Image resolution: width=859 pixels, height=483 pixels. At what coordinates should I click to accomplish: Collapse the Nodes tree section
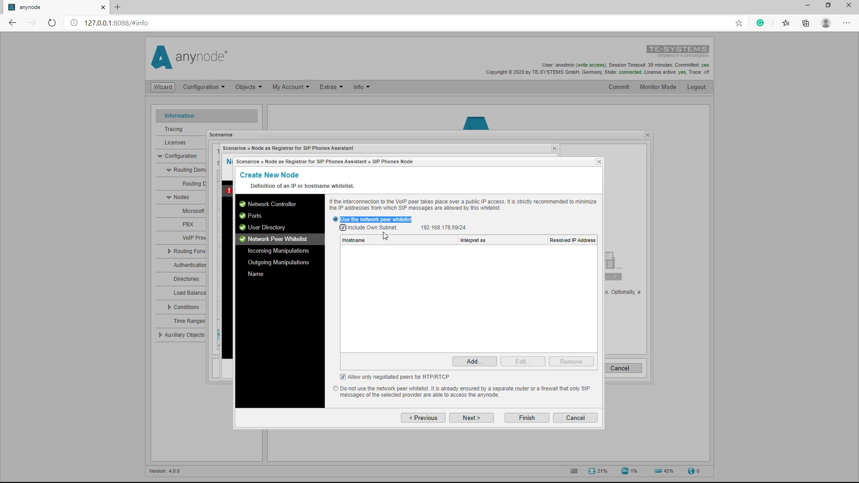(x=169, y=197)
